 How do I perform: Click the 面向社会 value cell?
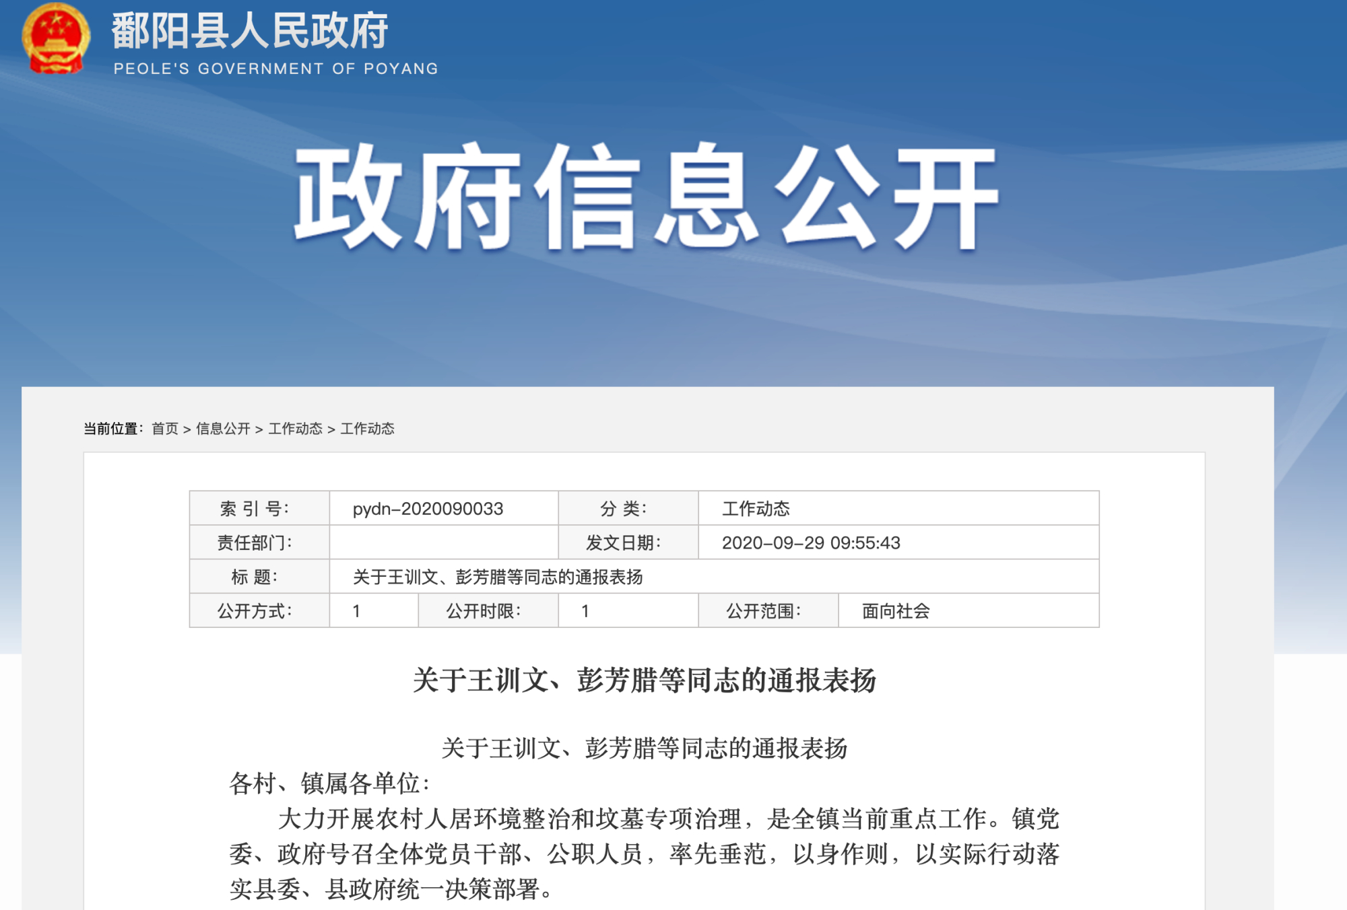(968, 611)
